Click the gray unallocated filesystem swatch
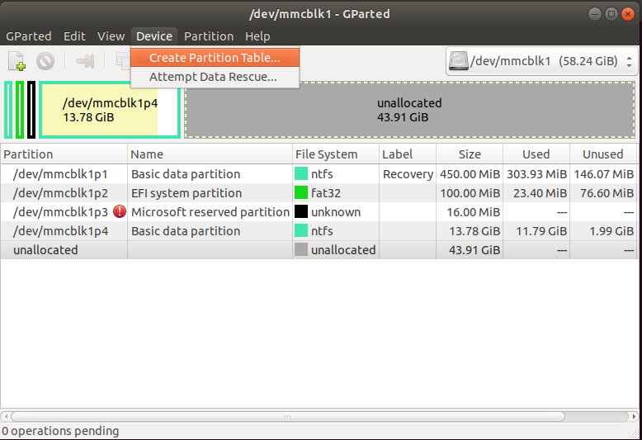 (301, 249)
